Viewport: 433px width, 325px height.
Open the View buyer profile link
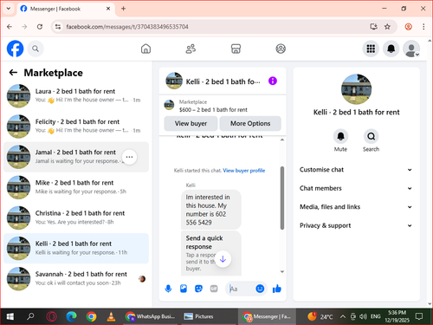click(244, 171)
